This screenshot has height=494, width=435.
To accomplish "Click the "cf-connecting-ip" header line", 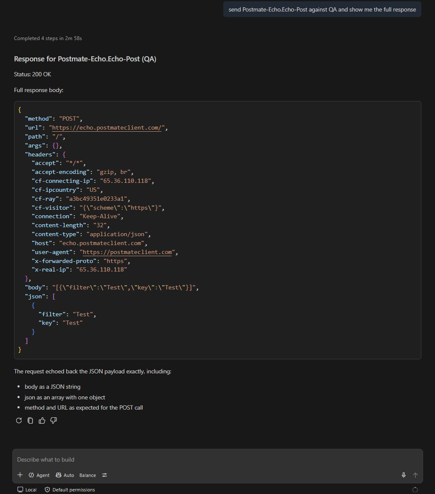I will [93, 181].
